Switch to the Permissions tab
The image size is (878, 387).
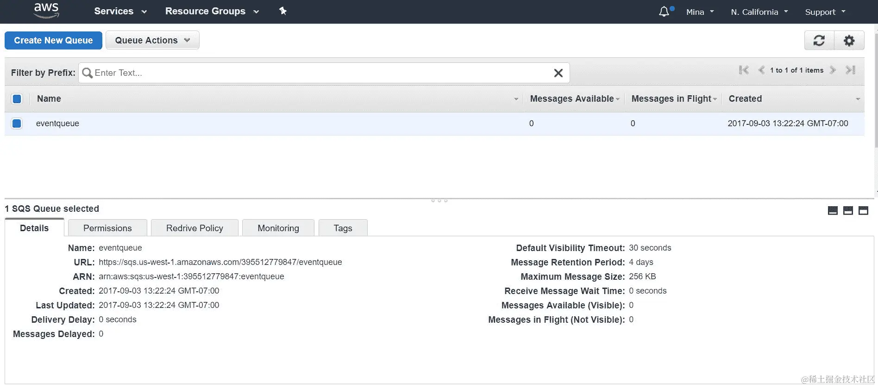coord(107,228)
